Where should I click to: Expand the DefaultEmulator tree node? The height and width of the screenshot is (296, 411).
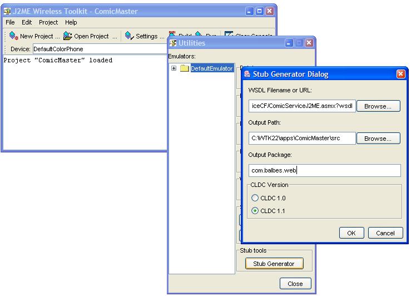(x=174, y=68)
